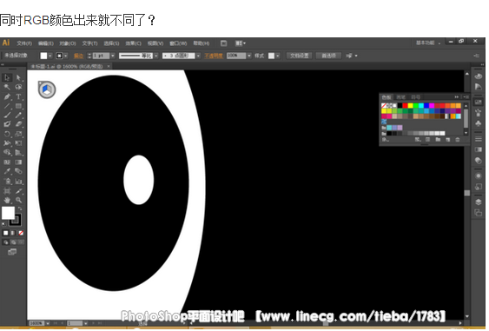
Task: Click the 首选项 button
Action: click(328, 56)
